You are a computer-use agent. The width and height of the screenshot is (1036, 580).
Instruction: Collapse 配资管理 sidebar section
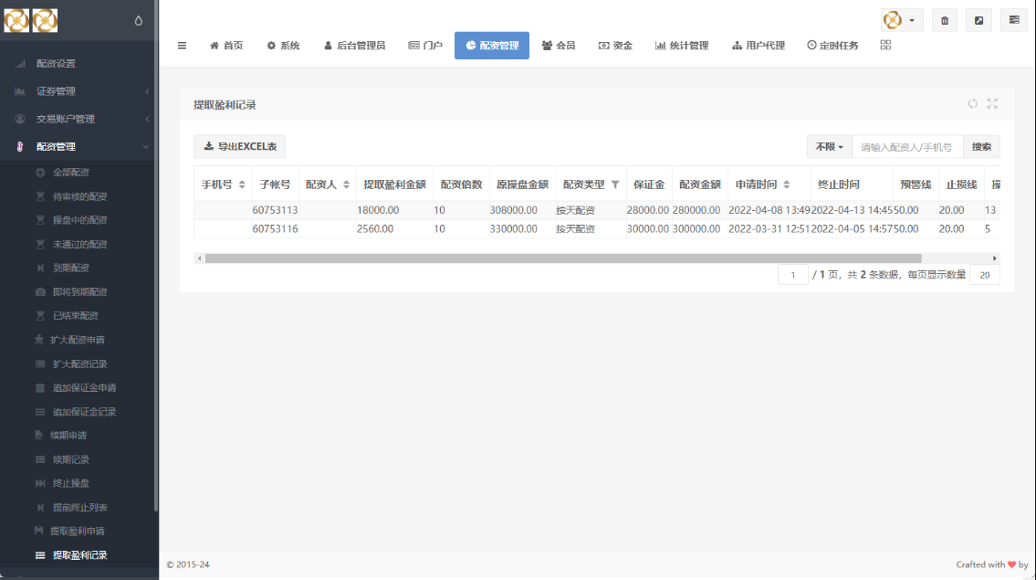(78, 147)
